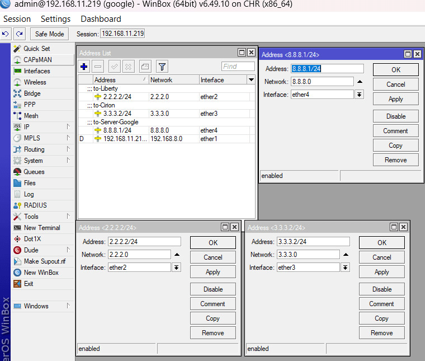
Task: Open the column selector dropdown in Address List
Action: coord(251,79)
